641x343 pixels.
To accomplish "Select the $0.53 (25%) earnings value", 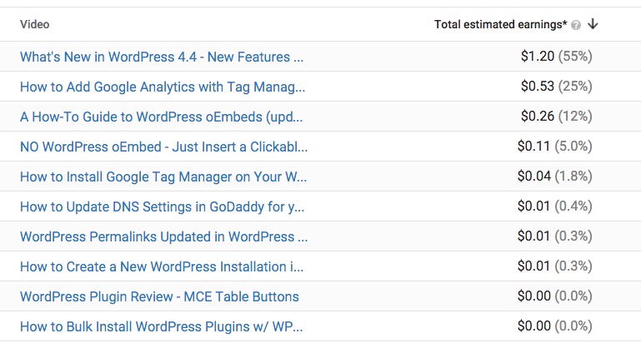I will 556,86.
